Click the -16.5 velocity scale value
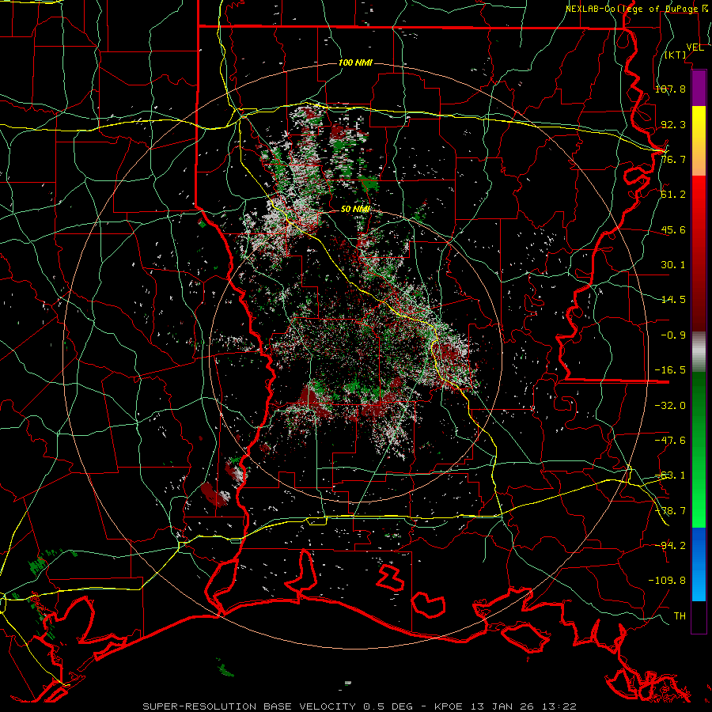Screen dimensions: 712x712 point(670,370)
